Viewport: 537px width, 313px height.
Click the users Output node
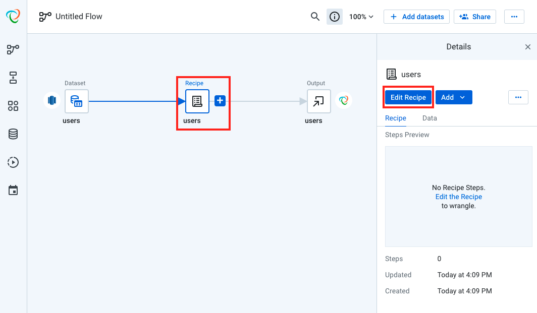[319, 101]
